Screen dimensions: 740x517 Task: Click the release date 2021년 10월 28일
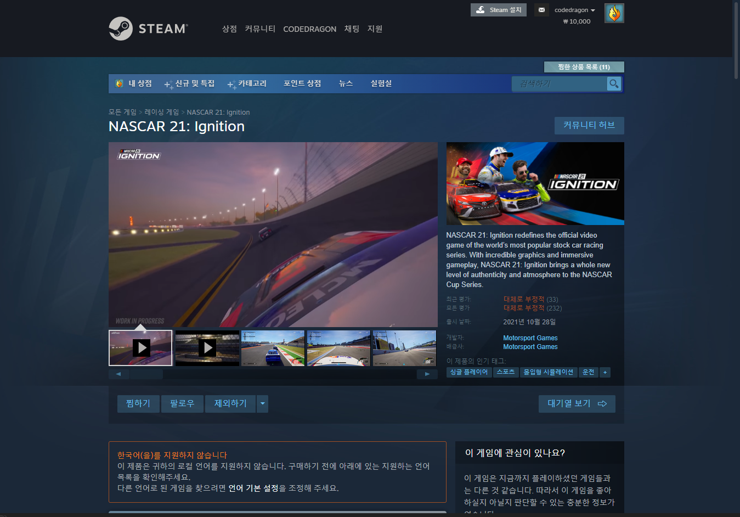[x=529, y=322]
